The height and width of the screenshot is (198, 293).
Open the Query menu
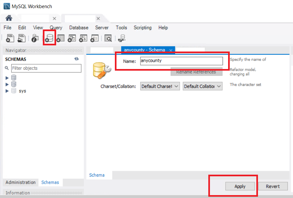click(56, 28)
